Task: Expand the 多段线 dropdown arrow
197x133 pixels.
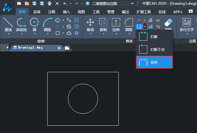Action: (x=22, y=34)
